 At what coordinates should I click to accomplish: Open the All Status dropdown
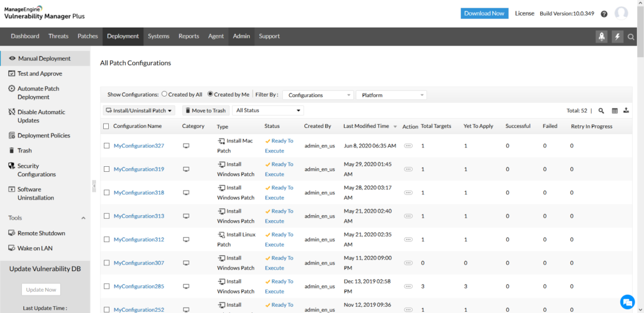[x=268, y=110]
